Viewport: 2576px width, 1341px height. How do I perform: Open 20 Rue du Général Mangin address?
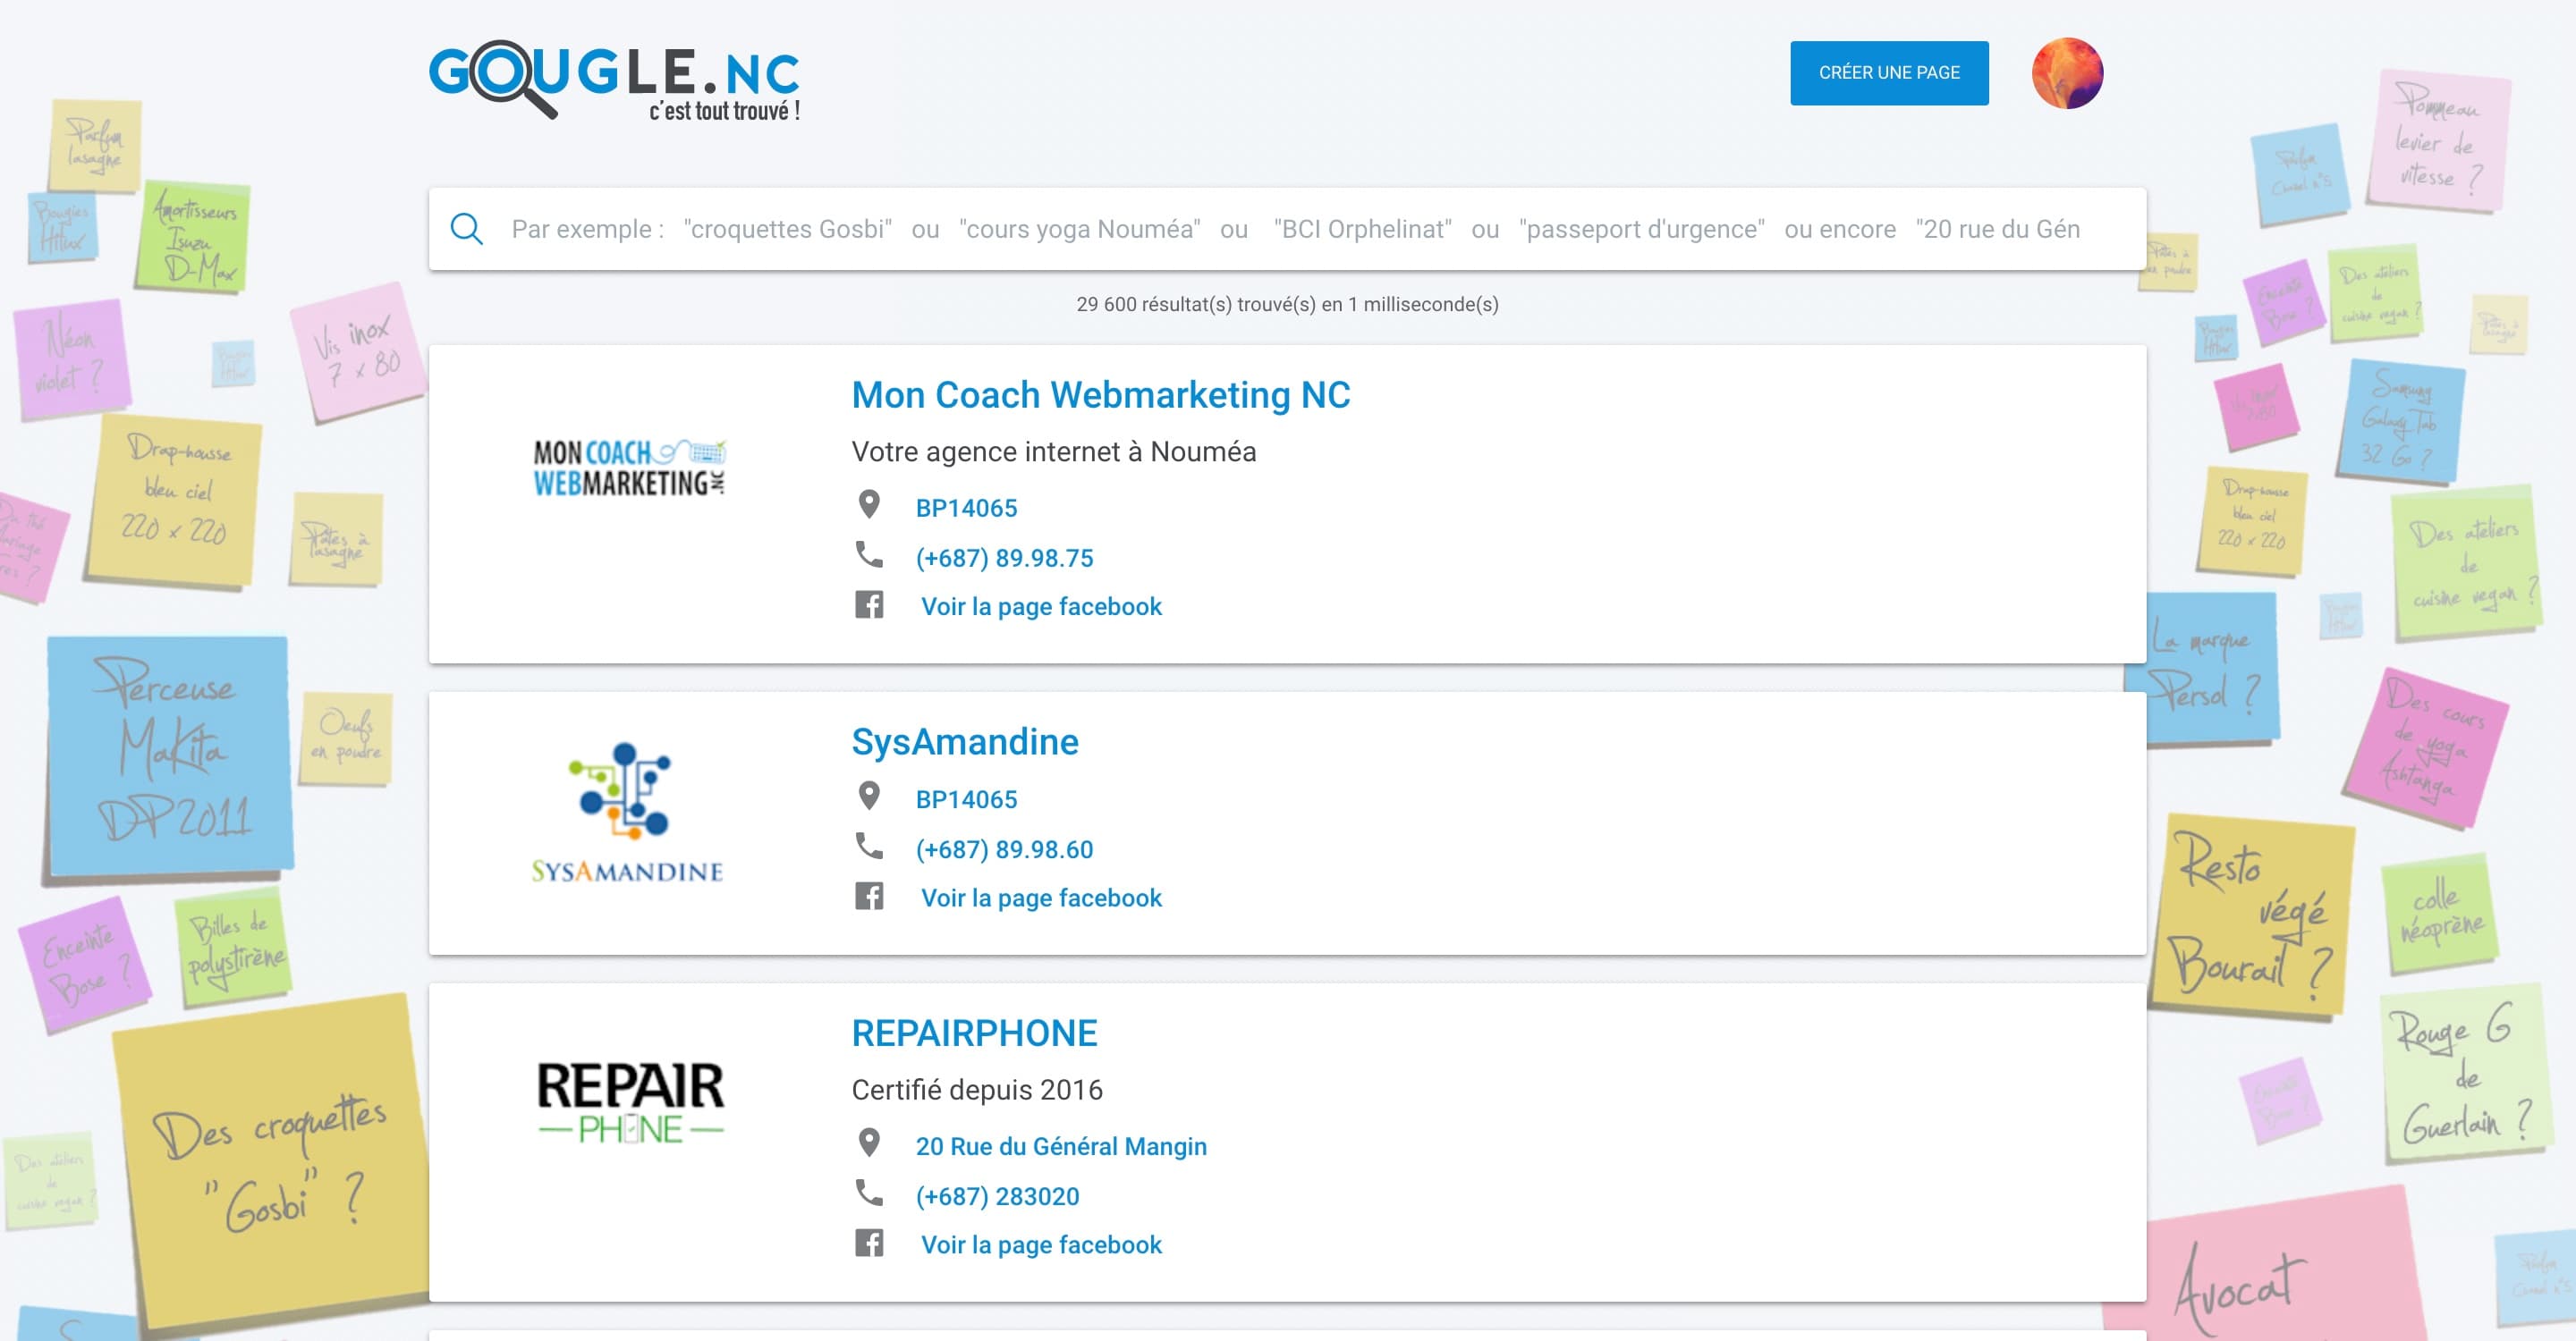click(x=1060, y=1146)
